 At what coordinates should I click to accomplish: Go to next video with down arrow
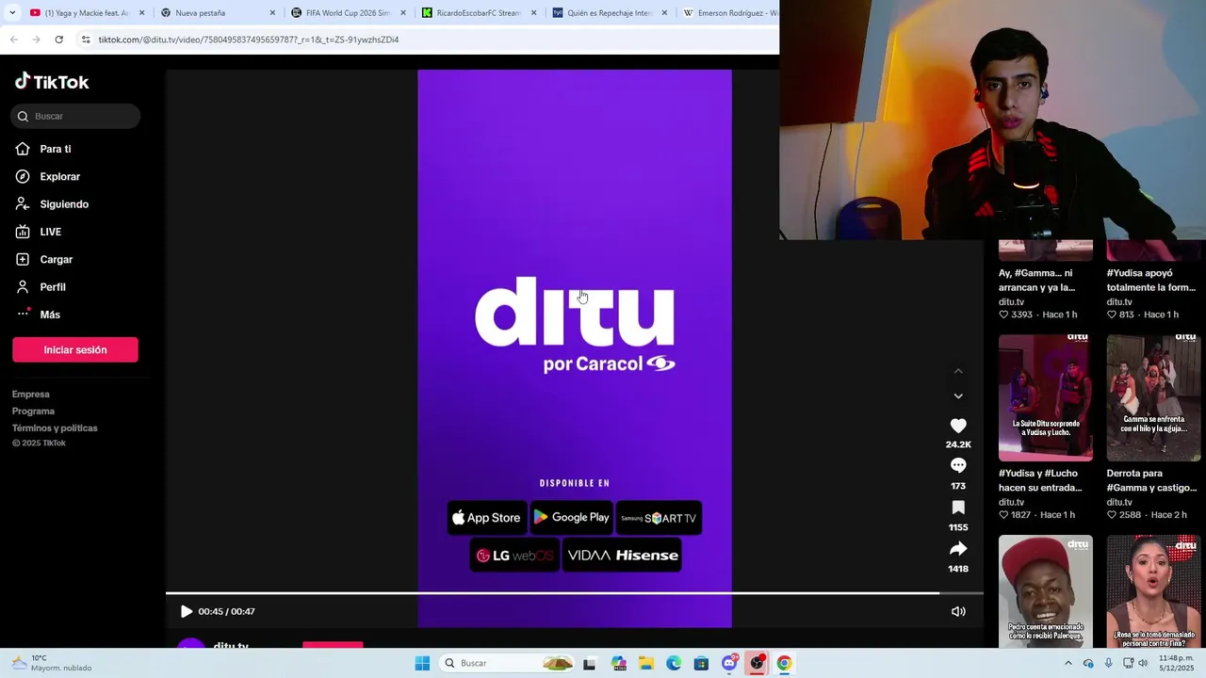tap(958, 396)
